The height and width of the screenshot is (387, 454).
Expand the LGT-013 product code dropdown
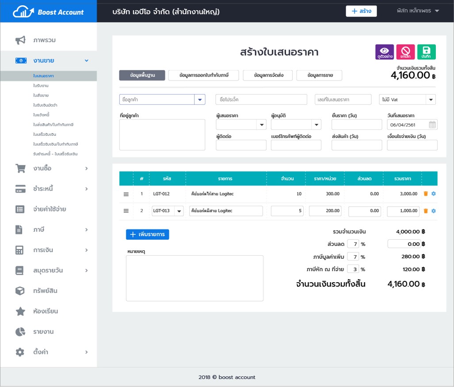click(x=179, y=211)
